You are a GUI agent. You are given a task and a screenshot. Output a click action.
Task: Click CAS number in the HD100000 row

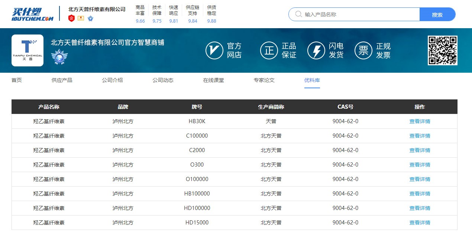tap(346, 208)
